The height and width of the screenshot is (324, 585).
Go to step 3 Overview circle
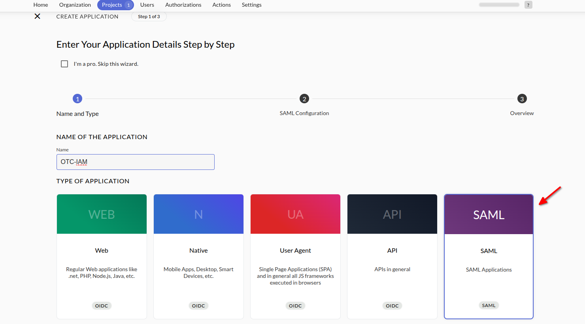pyautogui.click(x=522, y=99)
